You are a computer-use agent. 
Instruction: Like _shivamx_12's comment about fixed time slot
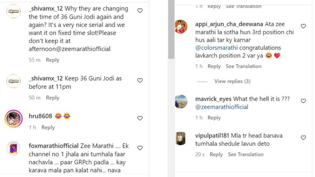[x=140, y=11]
